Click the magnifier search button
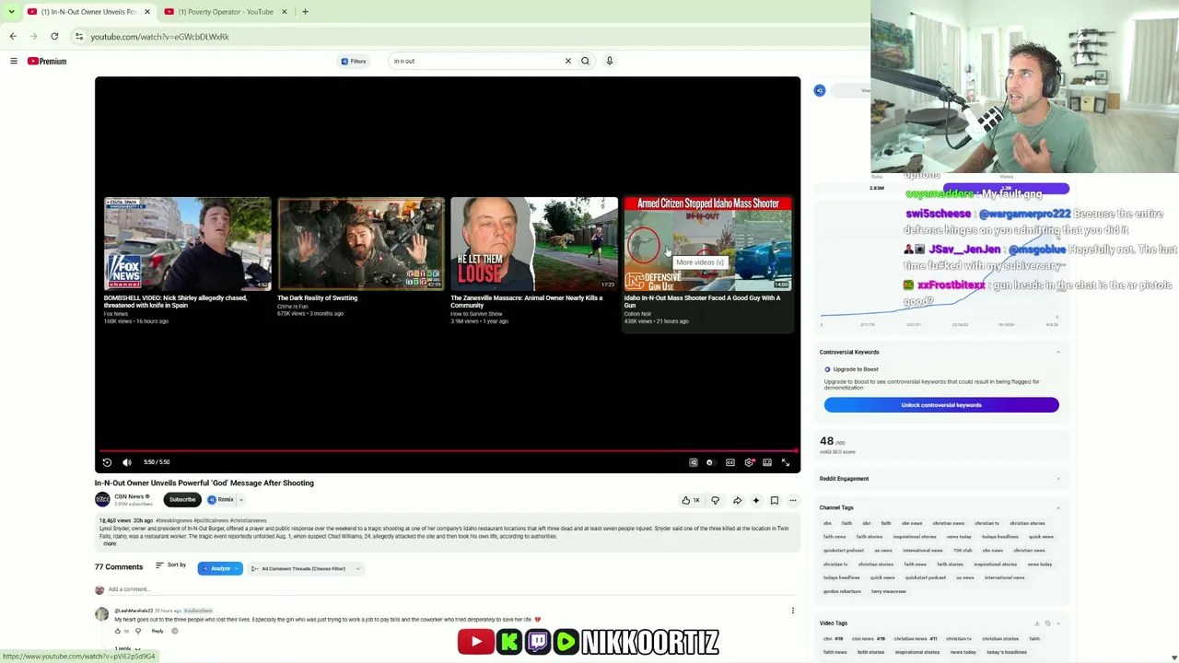 pos(585,61)
